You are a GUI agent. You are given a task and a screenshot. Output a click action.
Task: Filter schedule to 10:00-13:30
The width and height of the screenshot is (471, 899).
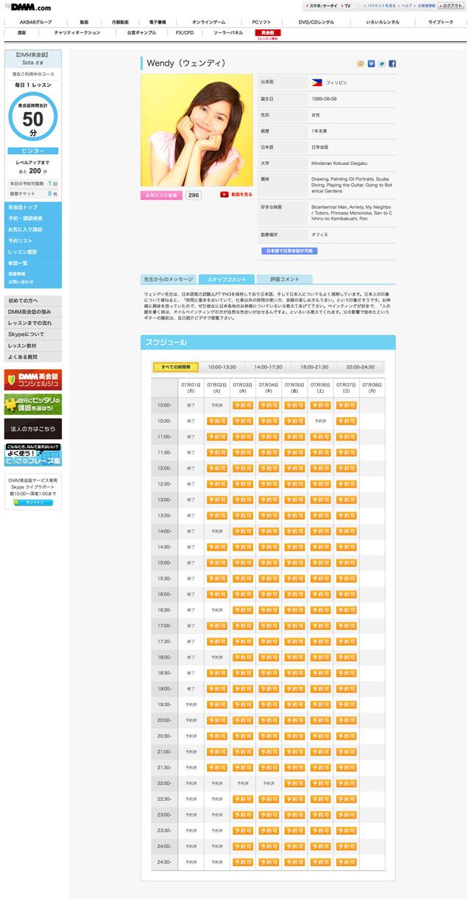222,366
